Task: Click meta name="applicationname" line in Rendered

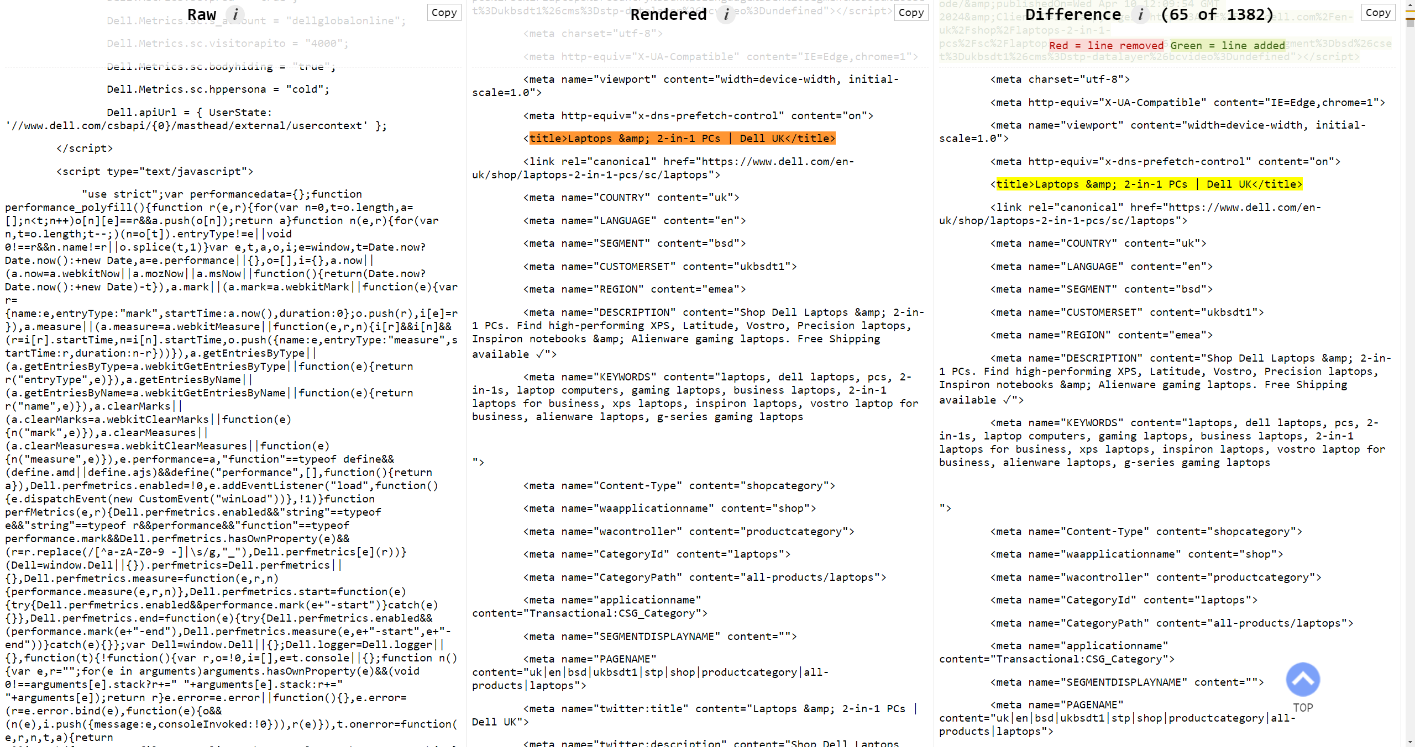Action: pos(590,606)
